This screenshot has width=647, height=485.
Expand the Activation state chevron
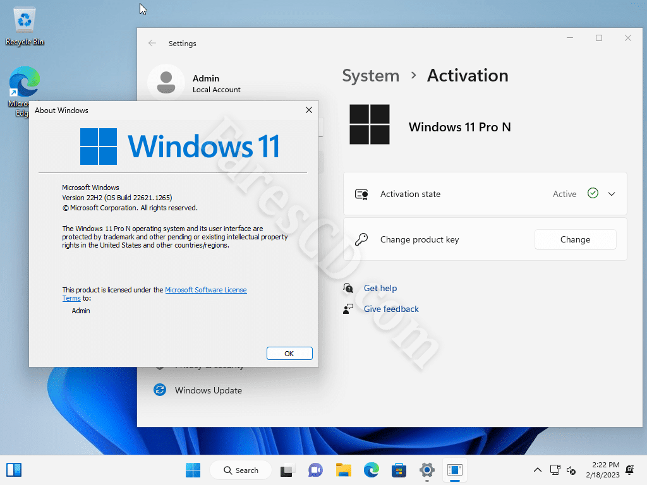[612, 194]
